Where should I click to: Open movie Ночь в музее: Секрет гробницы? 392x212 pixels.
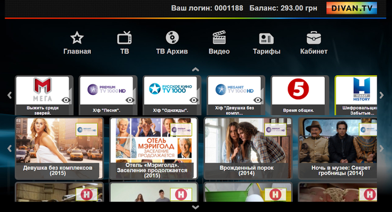pyautogui.click(x=338, y=148)
